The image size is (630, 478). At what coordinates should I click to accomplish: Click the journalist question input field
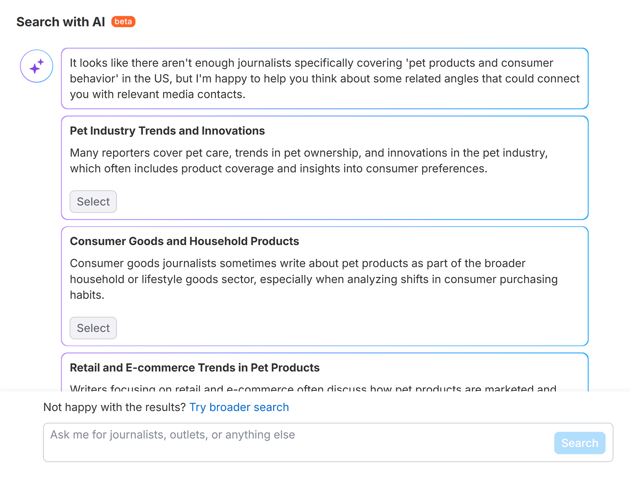[276, 442]
